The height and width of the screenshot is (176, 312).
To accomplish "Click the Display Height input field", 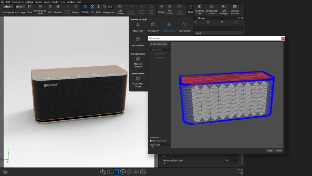I will click(x=165, y=145).
